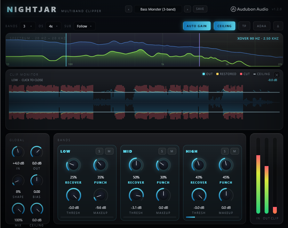The image size is (288, 228).
Task: Click the ceiling -0.0 dB monitor readout
Action: click(272, 80)
